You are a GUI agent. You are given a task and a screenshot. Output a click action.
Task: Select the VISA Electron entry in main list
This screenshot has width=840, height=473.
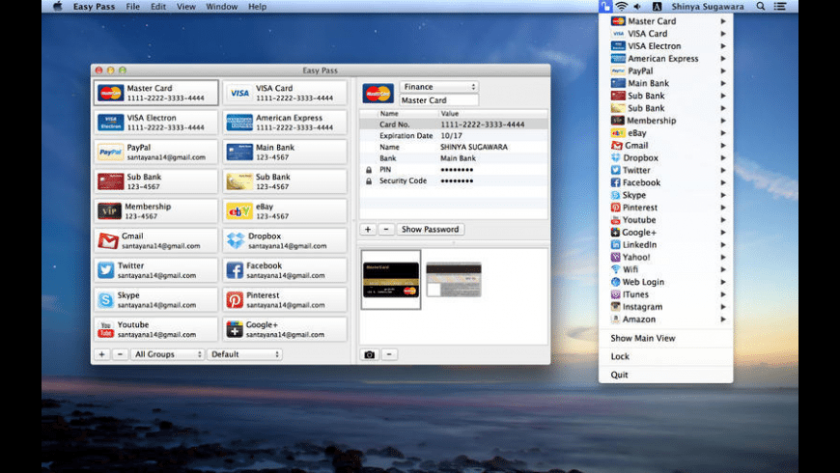(x=155, y=123)
